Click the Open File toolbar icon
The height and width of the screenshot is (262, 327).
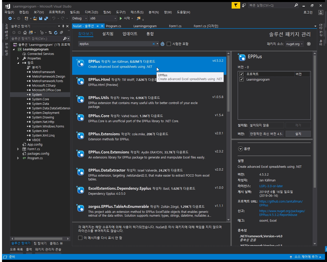[x=35, y=18]
